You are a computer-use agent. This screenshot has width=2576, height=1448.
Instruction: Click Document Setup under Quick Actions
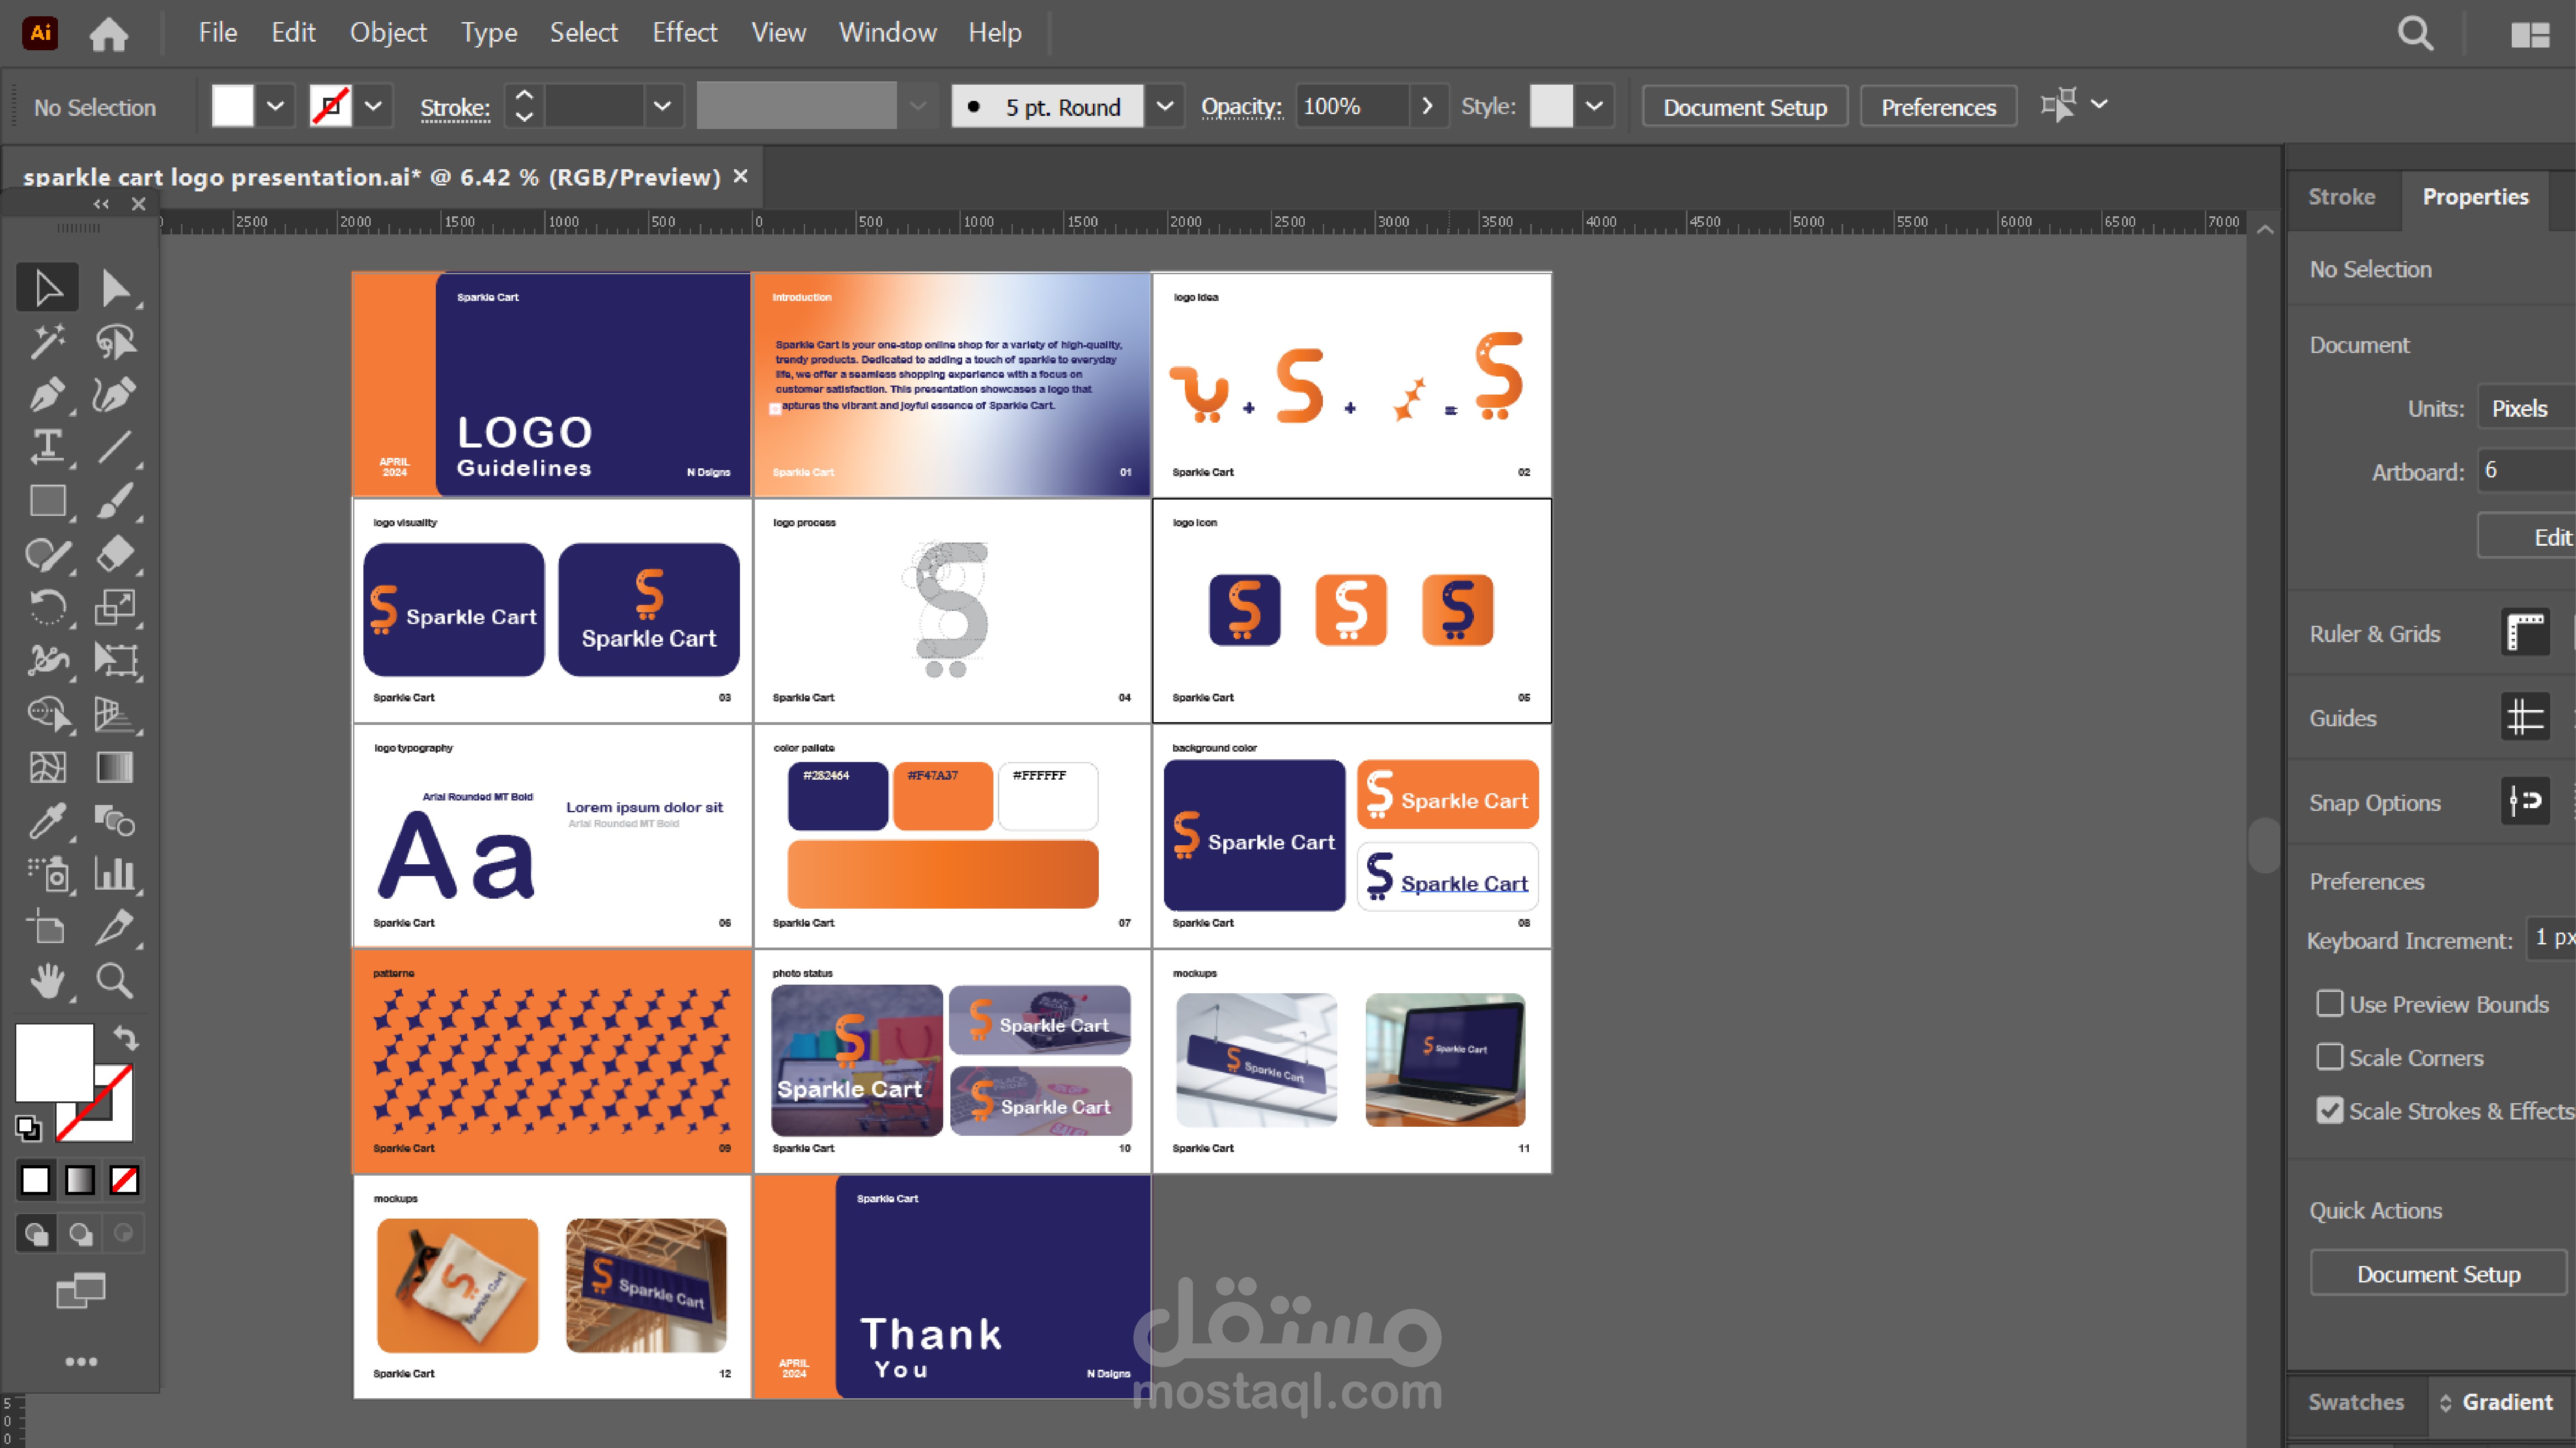pos(2437,1274)
